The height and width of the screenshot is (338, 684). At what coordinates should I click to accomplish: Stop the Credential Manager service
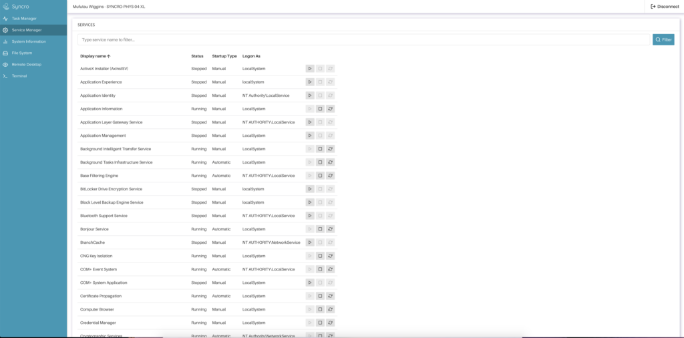(320, 323)
